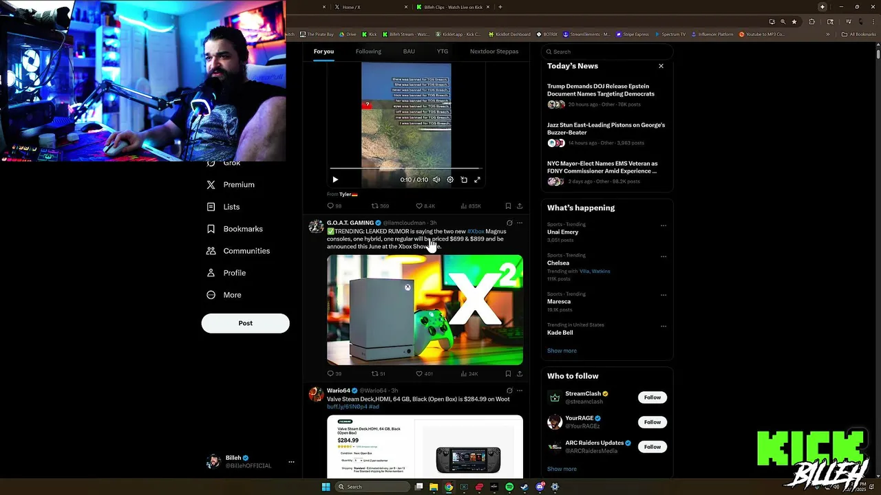Image resolution: width=881 pixels, height=495 pixels.
Task: Like the G.O.A.T. GAMING Xbox post
Action: [x=424, y=374]
